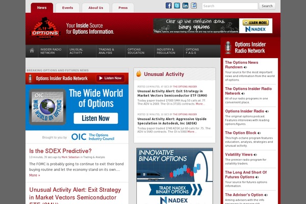Click the white Listen Now button
Image resolution: width=306 pixels, height=204 pixels.
tap(96, 118)
